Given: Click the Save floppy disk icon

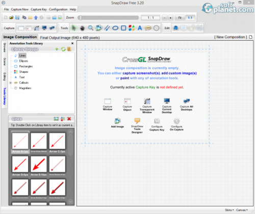Looking at the screenshot, I should click(17, 17).
